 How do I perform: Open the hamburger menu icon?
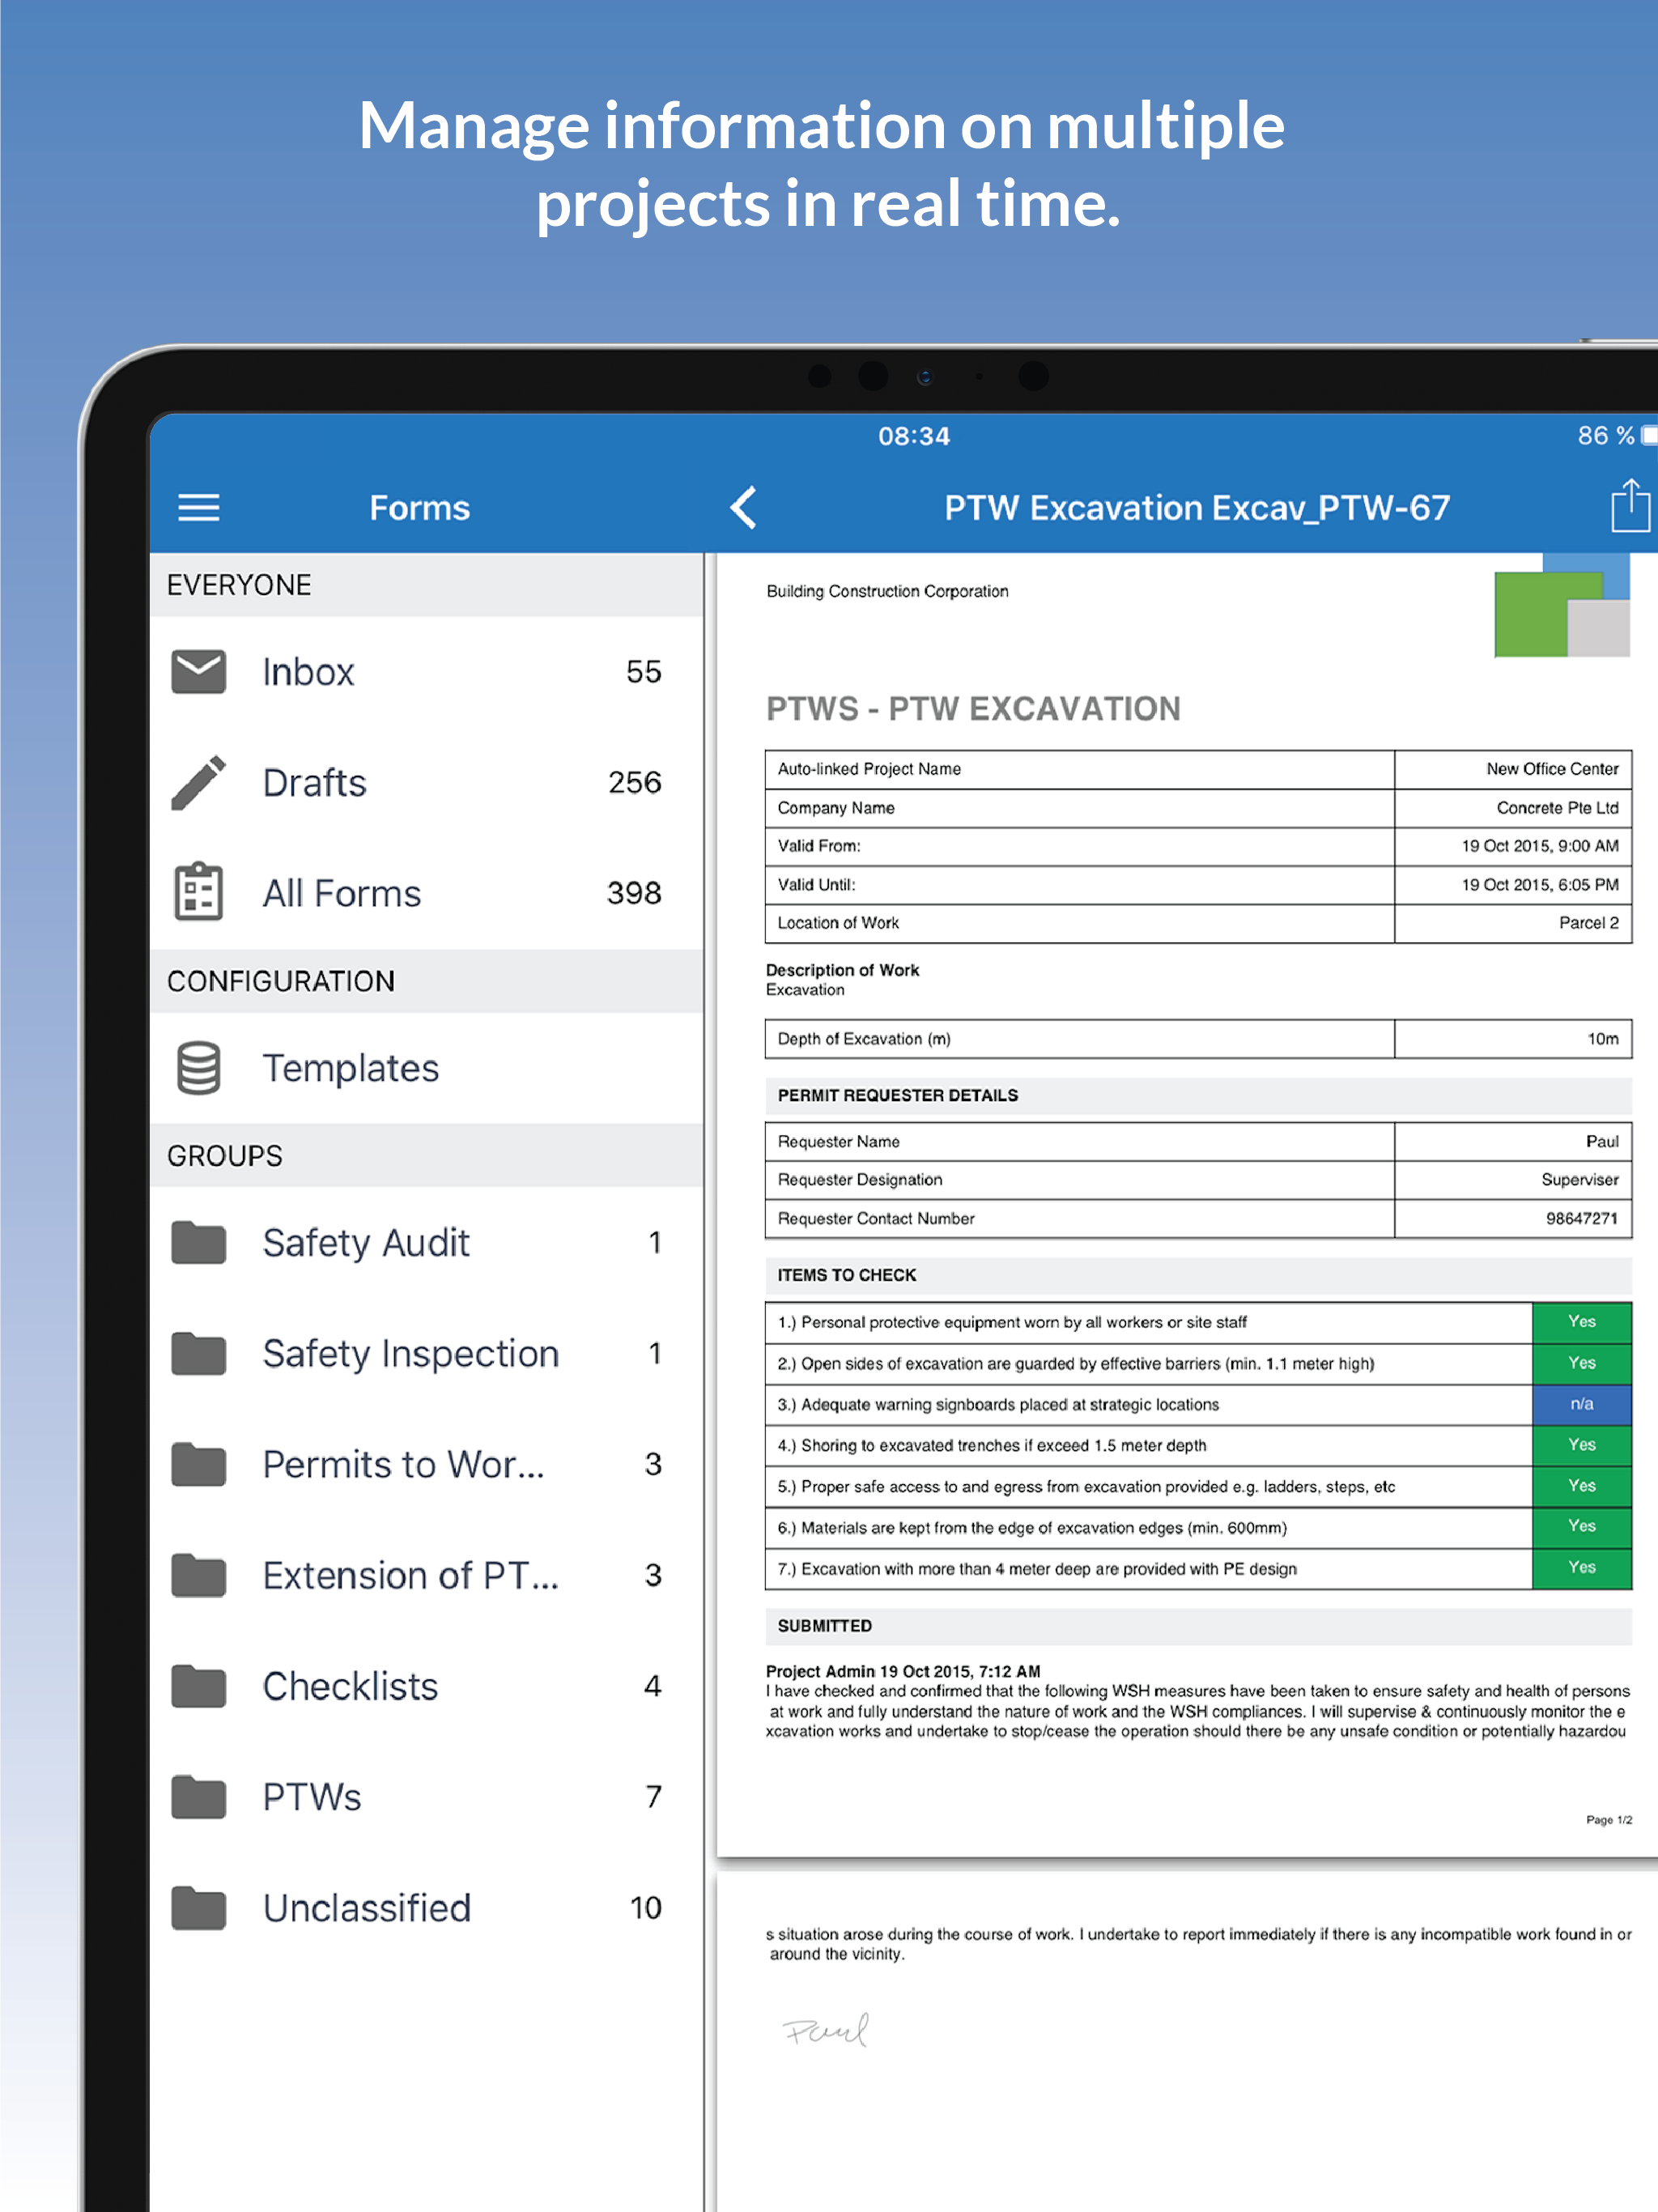198,508
